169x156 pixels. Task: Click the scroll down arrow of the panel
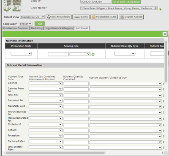[166, 149]
